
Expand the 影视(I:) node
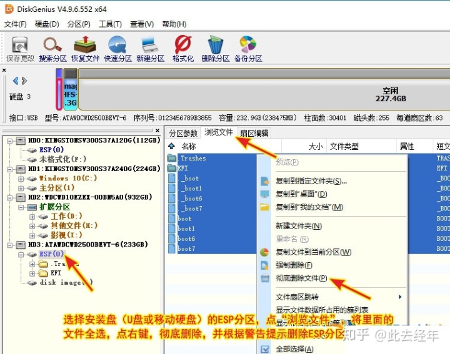(x=32, y=235)
